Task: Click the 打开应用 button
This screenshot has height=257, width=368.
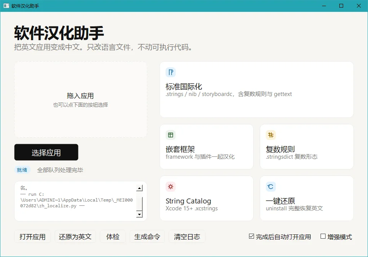Action: 33,237
